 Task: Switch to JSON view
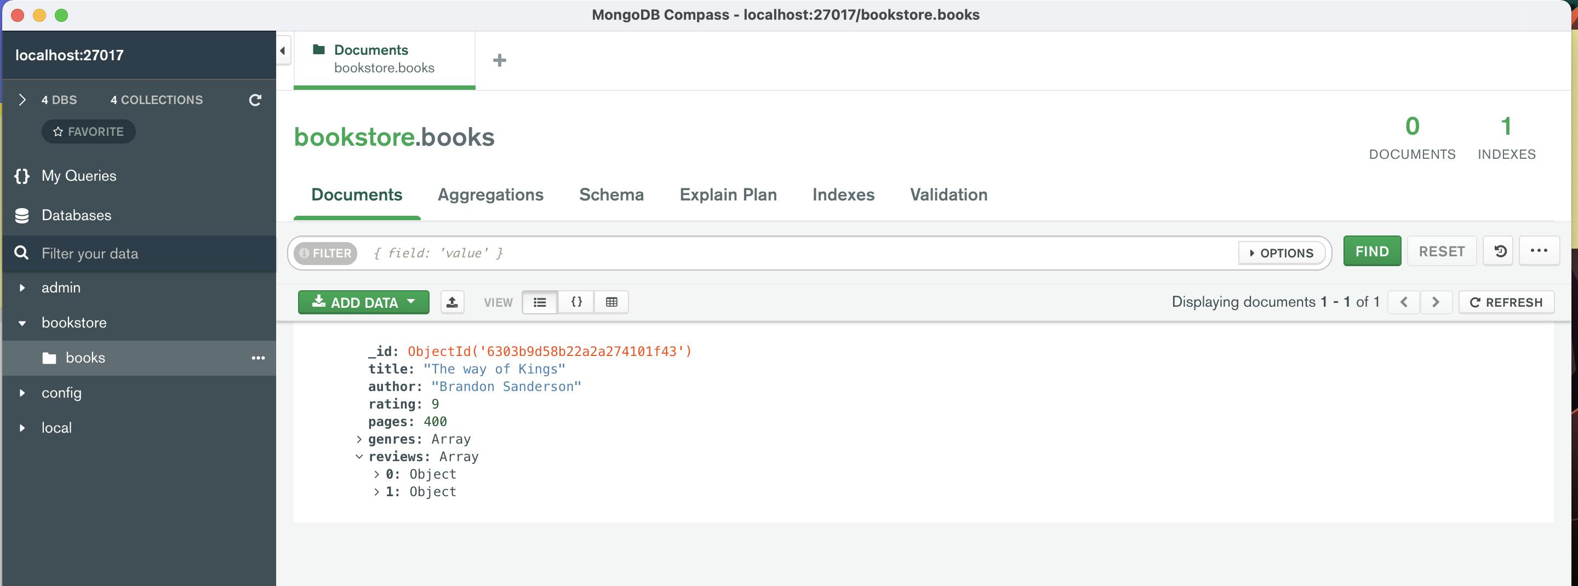(x=576, y=302)
